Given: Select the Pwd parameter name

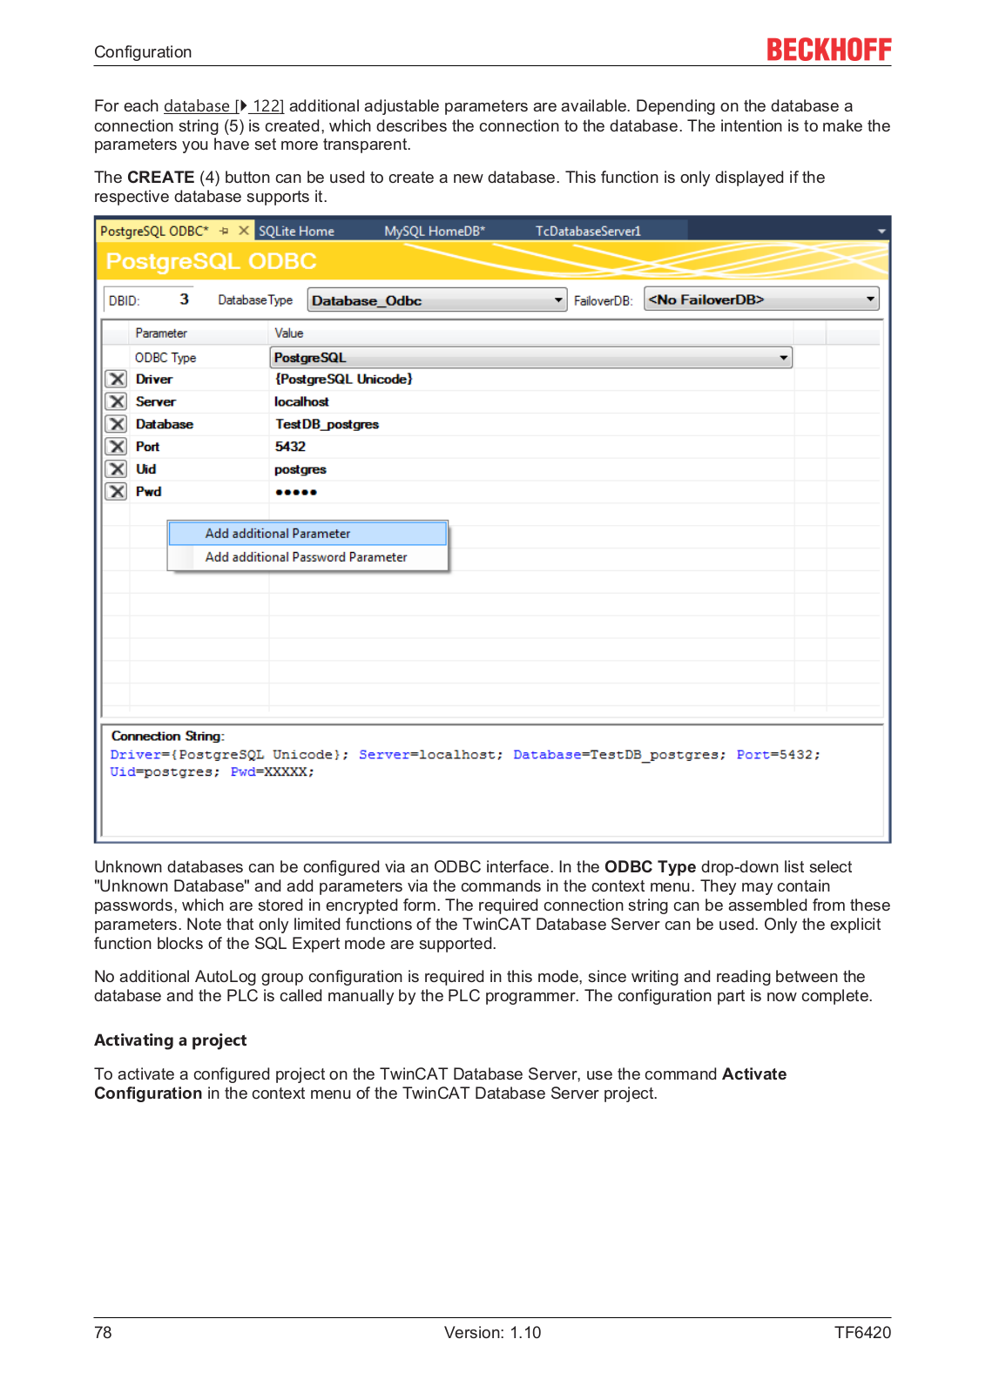Looking at the screenshot, I should (148, 492).
